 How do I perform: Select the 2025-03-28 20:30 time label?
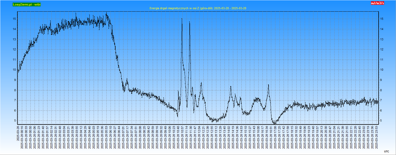click(326, 137)
